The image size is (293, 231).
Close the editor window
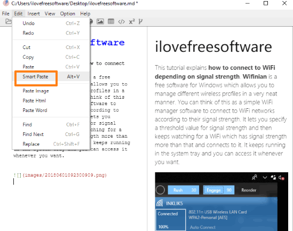(x=284, y=3)
